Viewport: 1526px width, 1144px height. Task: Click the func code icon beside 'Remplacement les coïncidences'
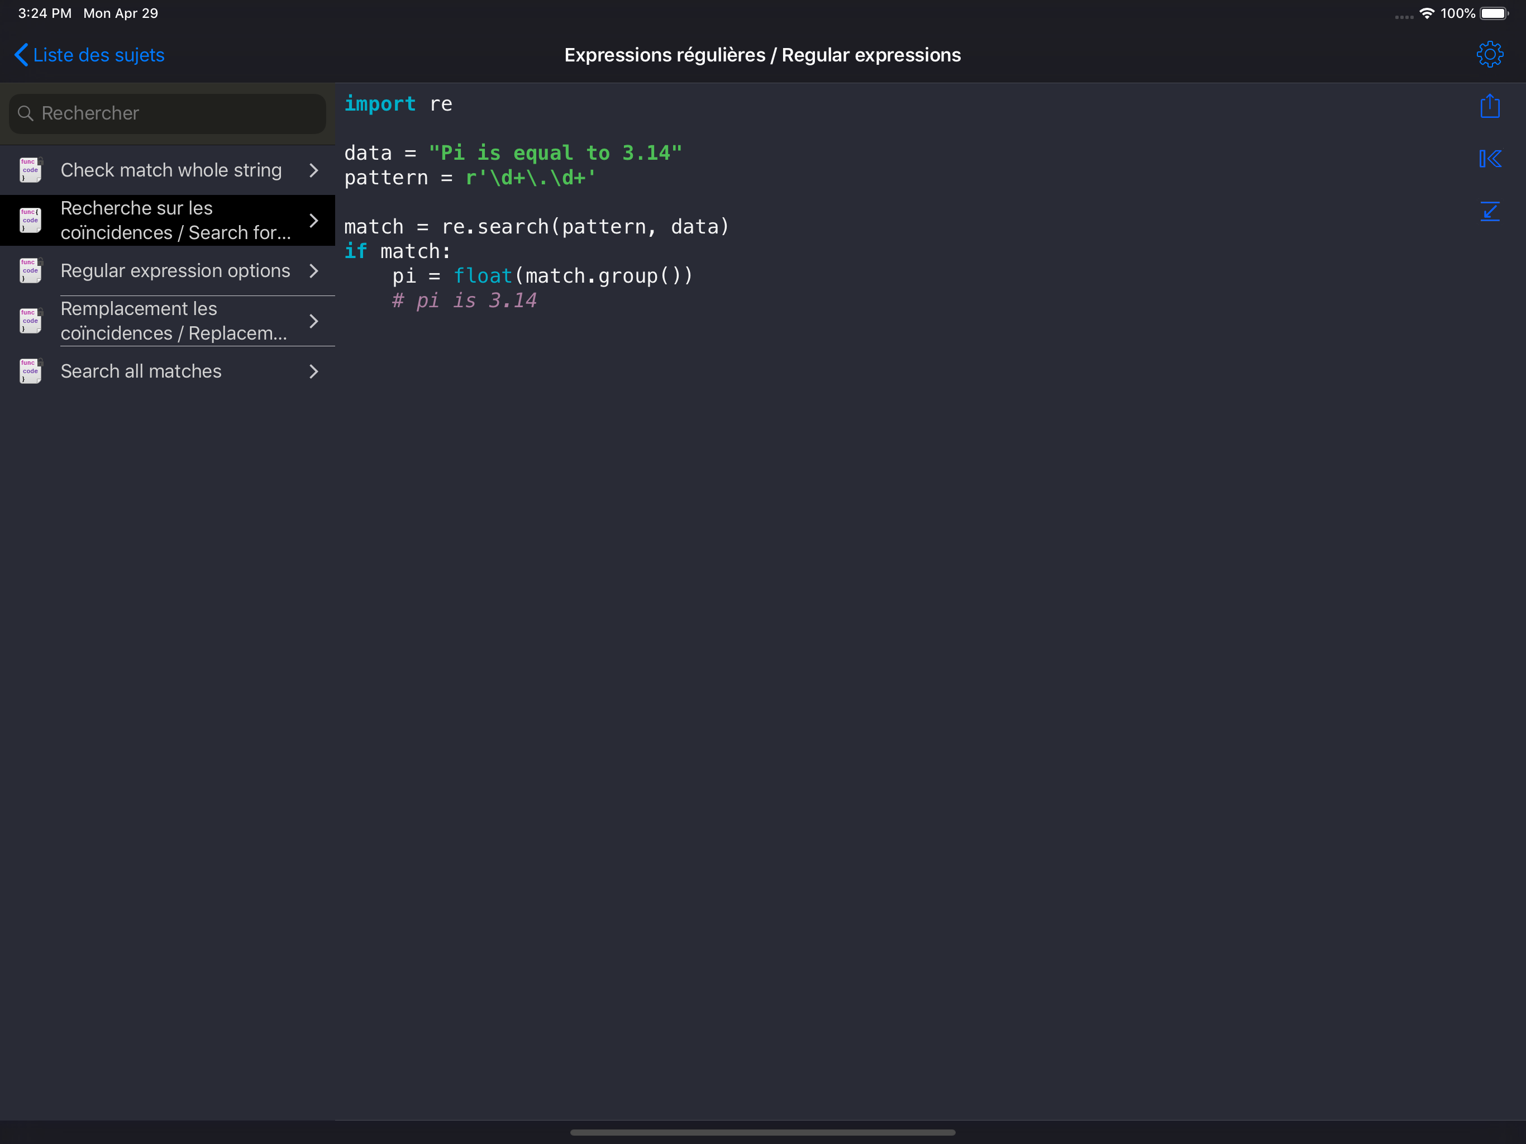[30, 320]
